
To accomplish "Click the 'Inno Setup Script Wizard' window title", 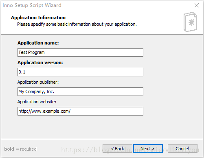I will click(x=32, y=5).
